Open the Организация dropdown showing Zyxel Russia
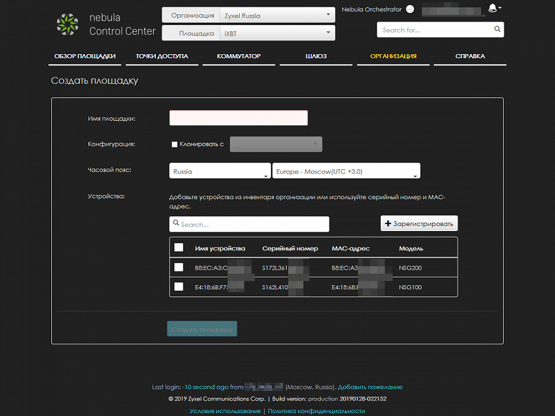 tap(277, 15)
